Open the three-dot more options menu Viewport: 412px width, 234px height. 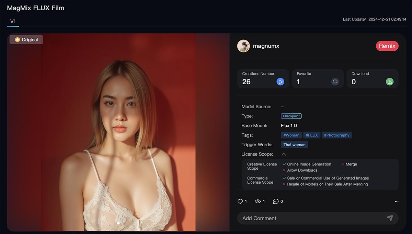coord(397,201)
